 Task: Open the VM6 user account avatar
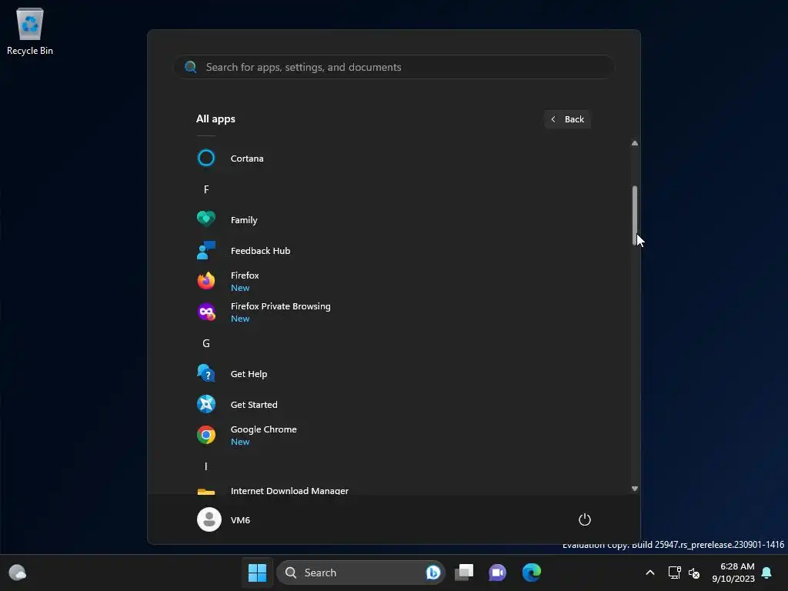[209, 519]
